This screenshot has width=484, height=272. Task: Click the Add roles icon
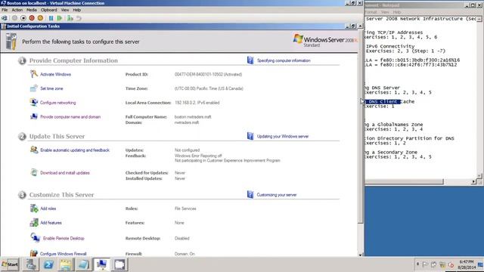coord(33,209)
